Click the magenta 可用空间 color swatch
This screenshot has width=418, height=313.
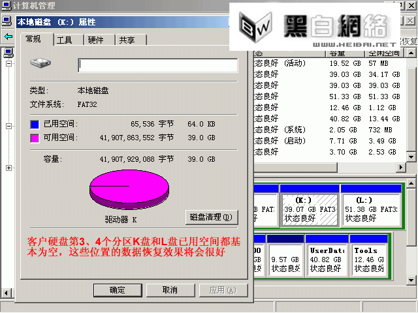[34, 138]
